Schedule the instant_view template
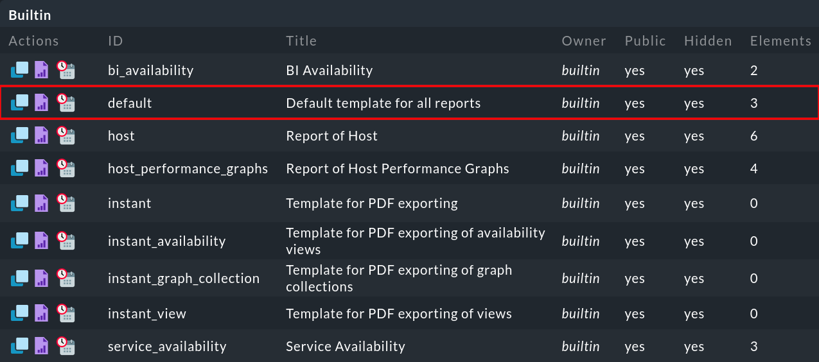 click(66, 313)
